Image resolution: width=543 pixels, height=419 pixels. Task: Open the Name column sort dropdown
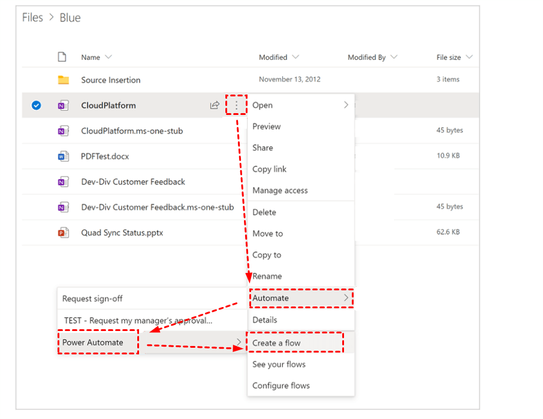[108, 57]
